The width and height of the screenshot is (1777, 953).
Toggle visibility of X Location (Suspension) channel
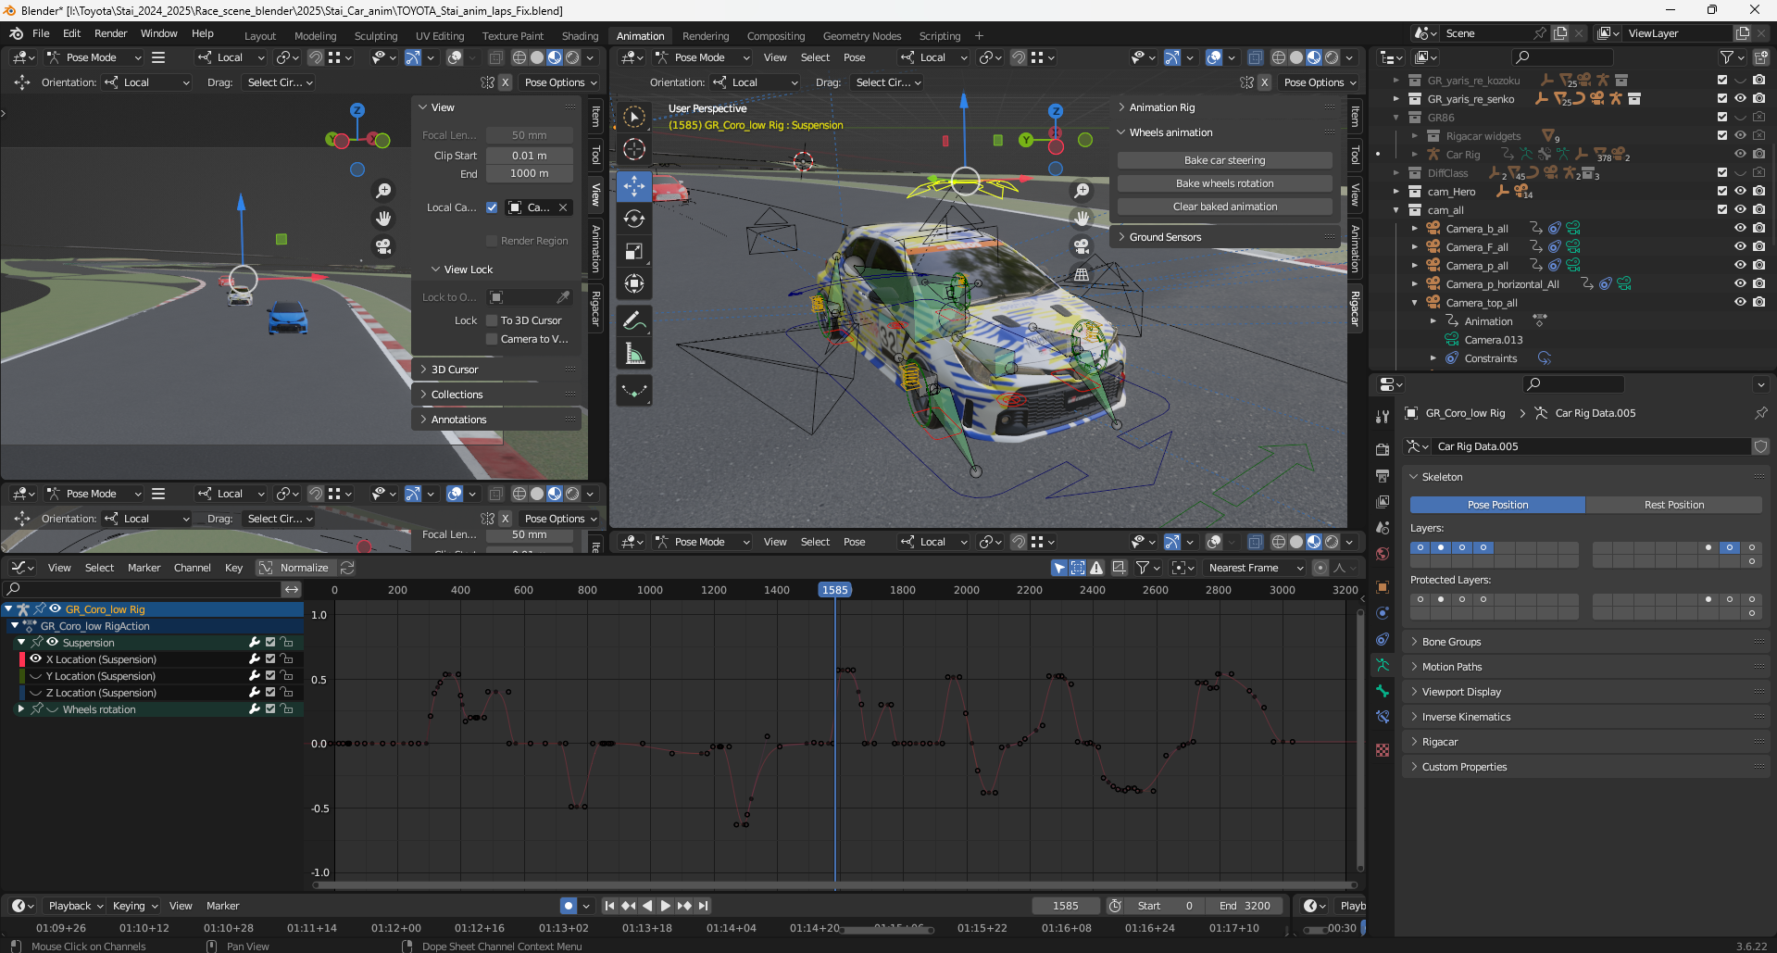[x=35, y=659]
